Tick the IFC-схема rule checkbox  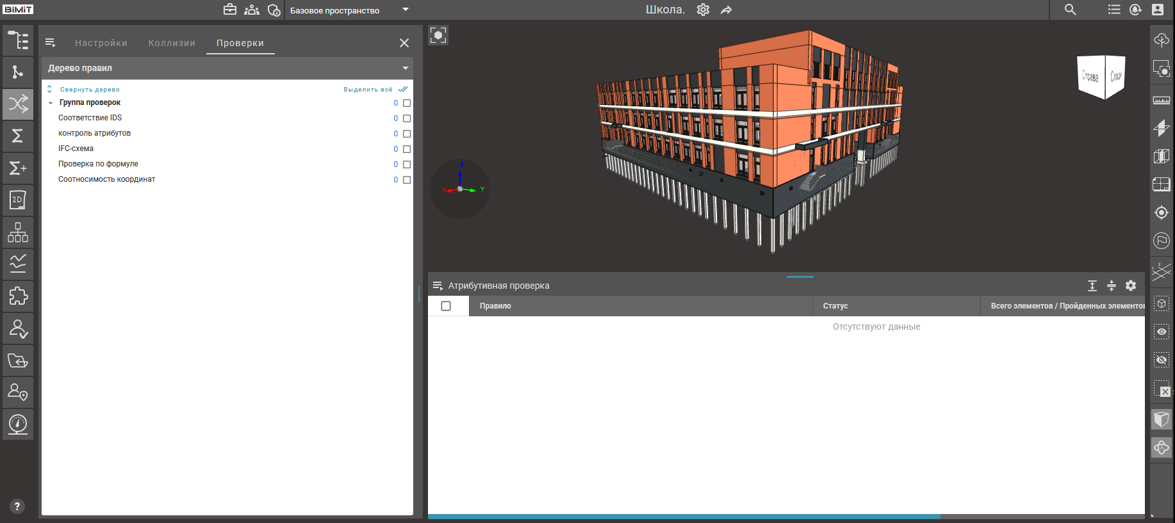pyautogui.click(x=407, y=149)
